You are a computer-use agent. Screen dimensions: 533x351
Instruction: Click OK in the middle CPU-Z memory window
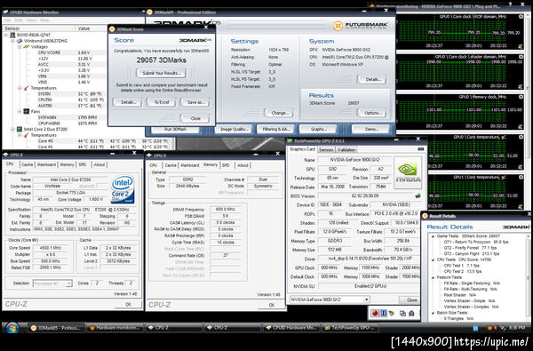pos(271,305)
